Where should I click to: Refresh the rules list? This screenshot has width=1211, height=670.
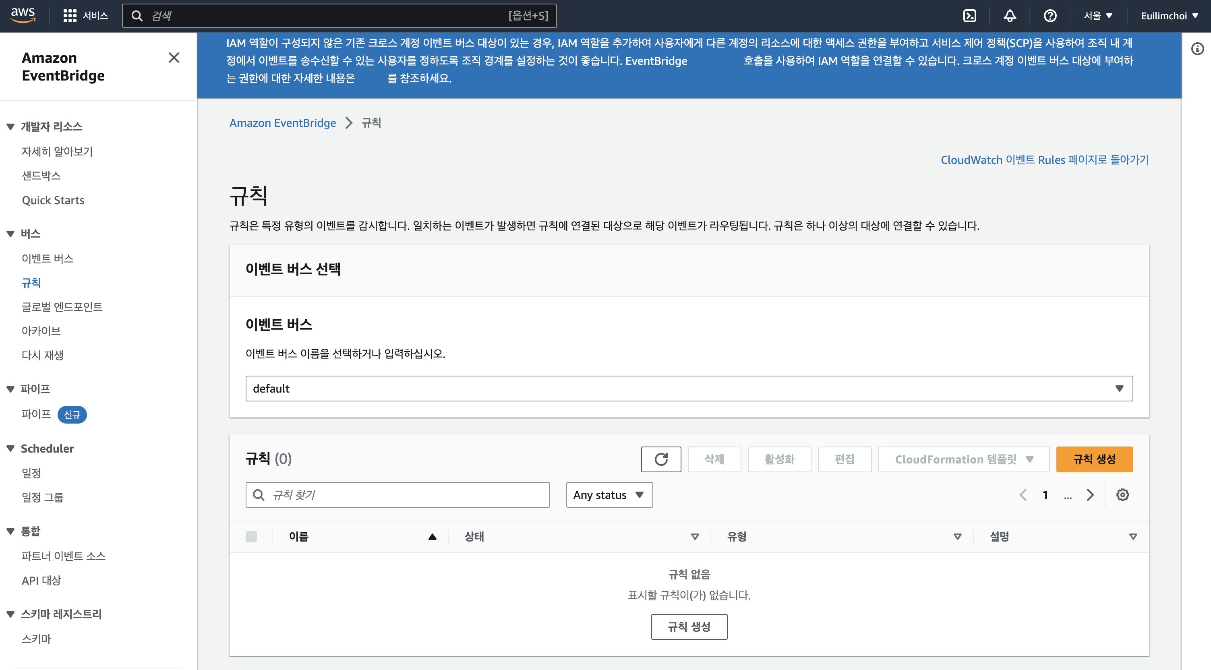(660, 459)
